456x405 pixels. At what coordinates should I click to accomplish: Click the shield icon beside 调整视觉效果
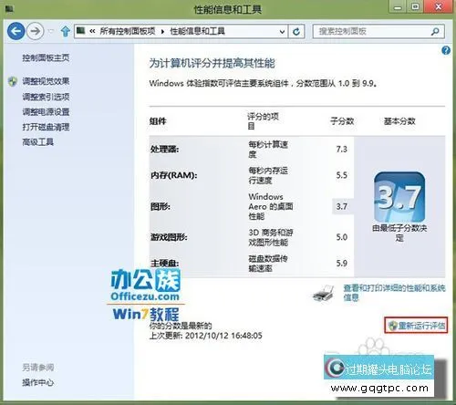[13, 81]
